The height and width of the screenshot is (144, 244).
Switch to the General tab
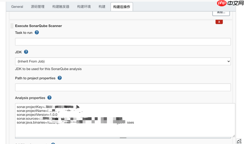click(17, 7)
